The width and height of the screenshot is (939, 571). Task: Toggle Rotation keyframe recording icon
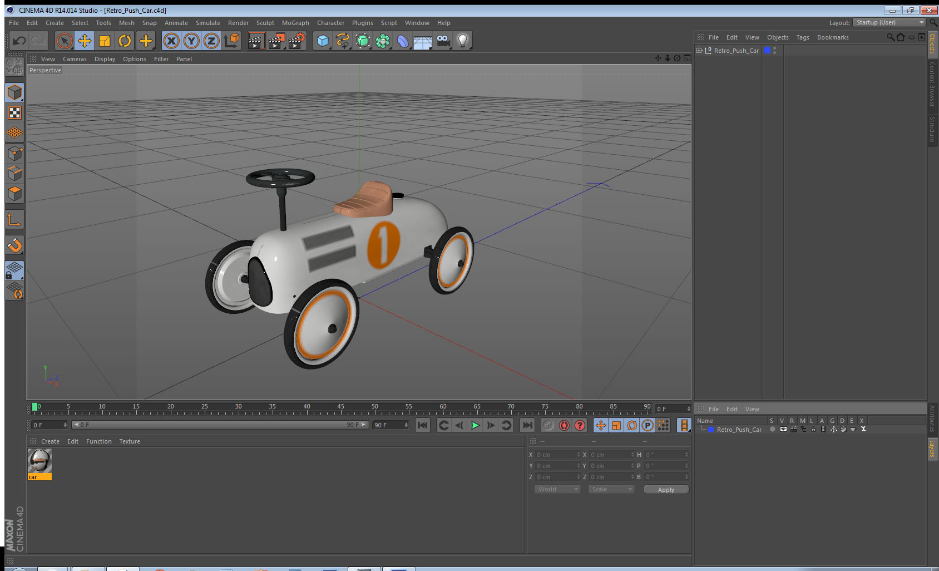[632, 425]
